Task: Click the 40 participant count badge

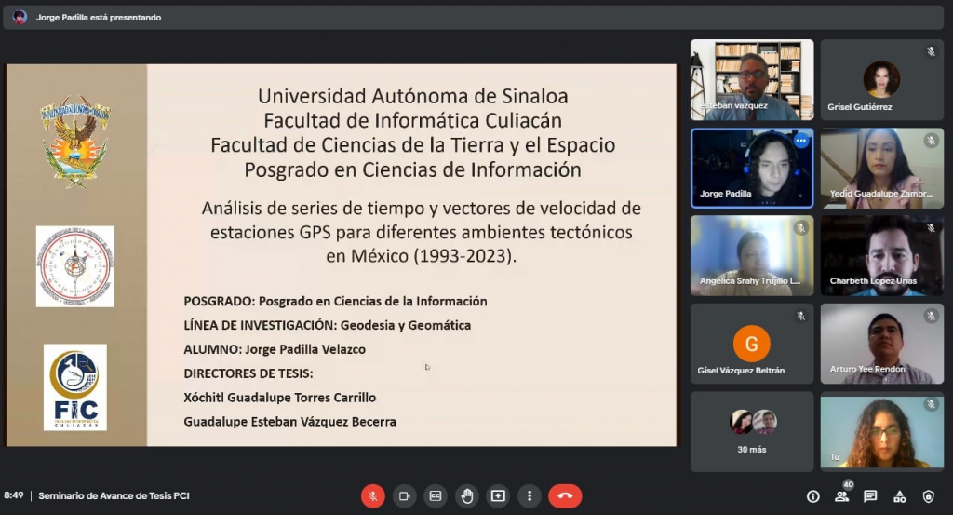Action: [x=849, y=484]
